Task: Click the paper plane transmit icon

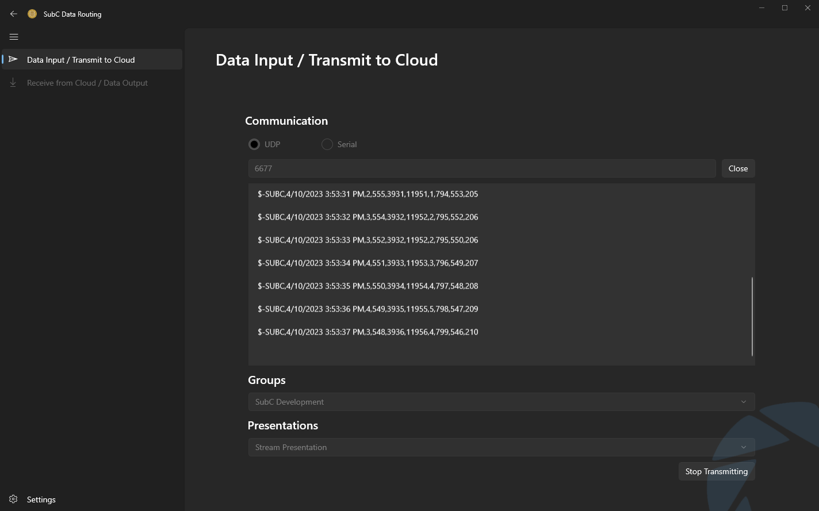Action: 13,59
